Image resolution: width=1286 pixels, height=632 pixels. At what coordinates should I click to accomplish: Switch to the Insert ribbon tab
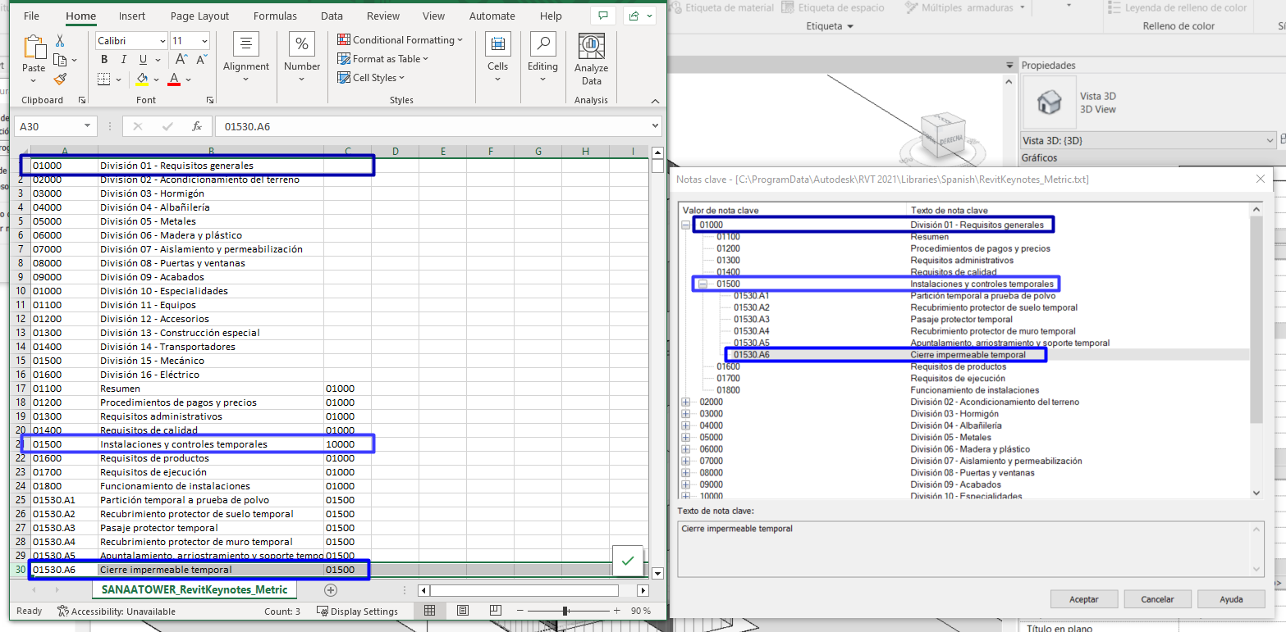[132, 16]
